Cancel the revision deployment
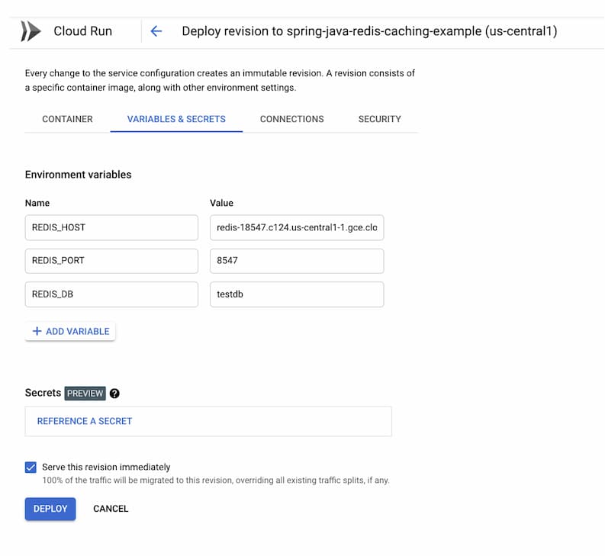The height and width of the screenshot is (556, 605). click(111, 509)
